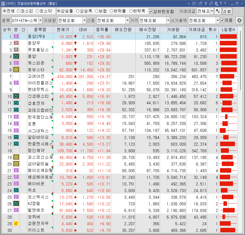
Task: Open settings with the gear icon
Action: (239, 20)
